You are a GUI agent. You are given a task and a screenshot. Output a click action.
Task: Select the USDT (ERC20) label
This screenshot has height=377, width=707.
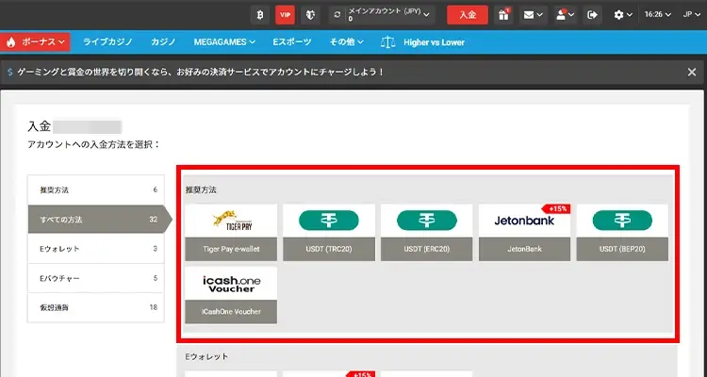pos(426,249)
